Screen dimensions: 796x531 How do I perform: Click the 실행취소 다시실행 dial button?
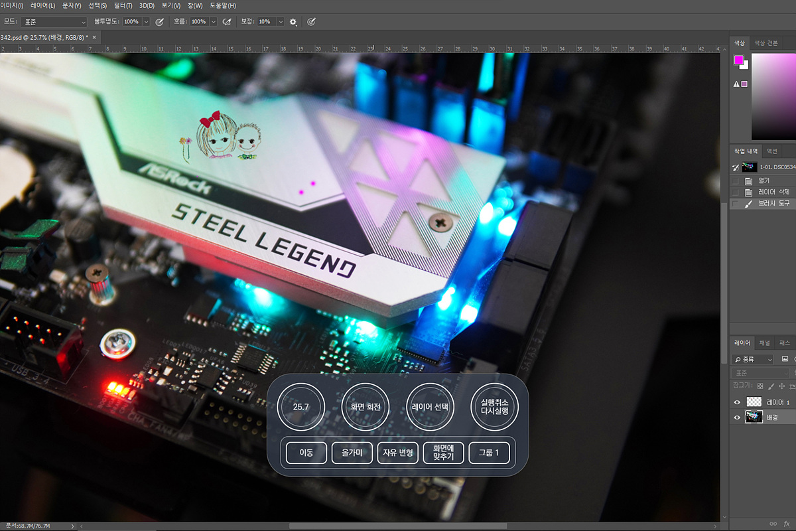(x=494, y=407)
